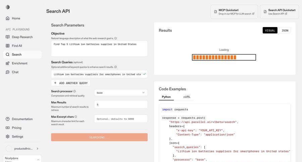Open the Search processor dropdown
Image resolution: width=302 pixels, height=162 pixels.
pyautogui.click(x=121, y=93)
